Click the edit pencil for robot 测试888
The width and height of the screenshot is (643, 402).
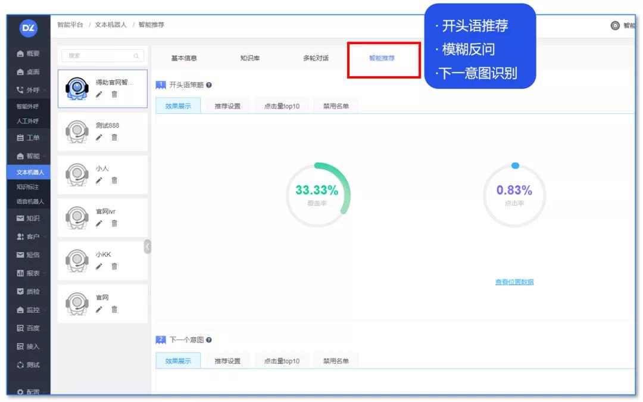click(x=99, y=138)
